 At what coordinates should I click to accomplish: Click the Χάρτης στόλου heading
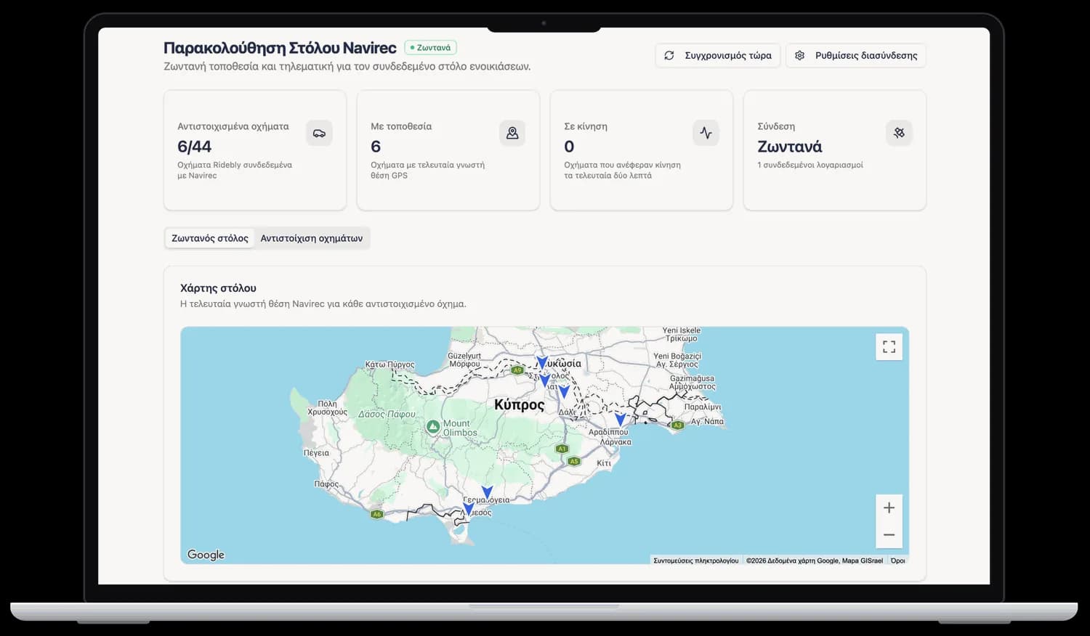(x=218, y=288)
